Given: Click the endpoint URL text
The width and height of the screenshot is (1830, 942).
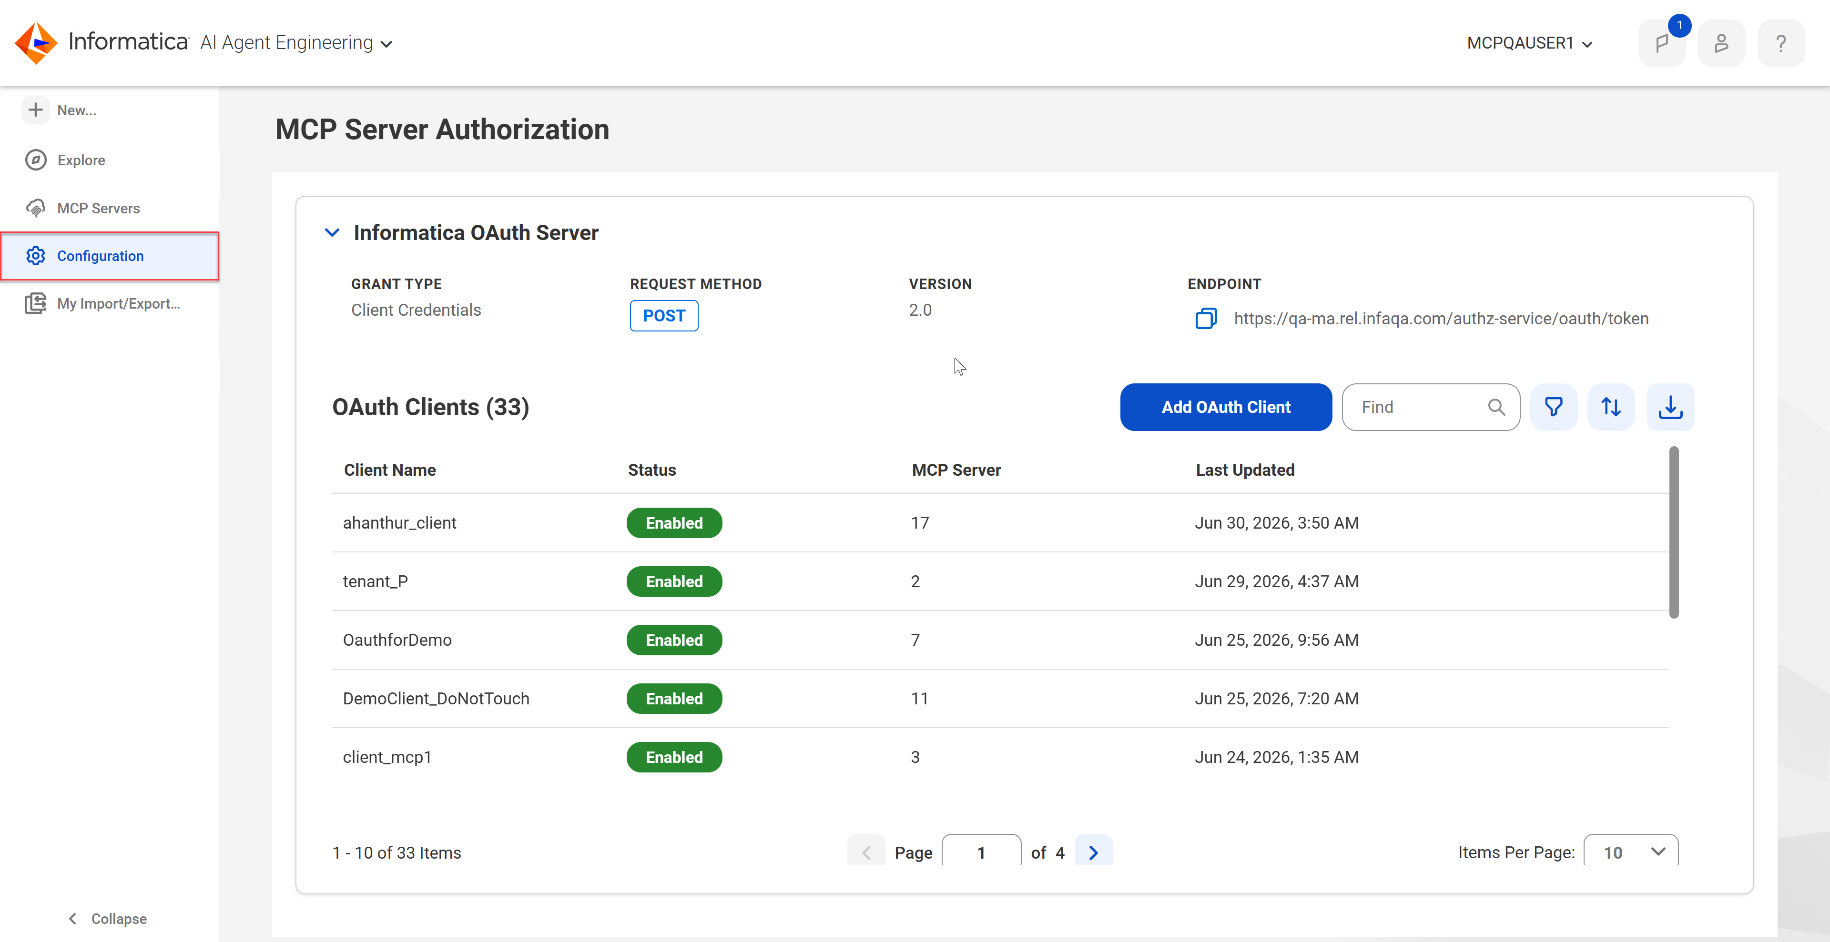Looking at the screenshot, I should pos(1441,319).
